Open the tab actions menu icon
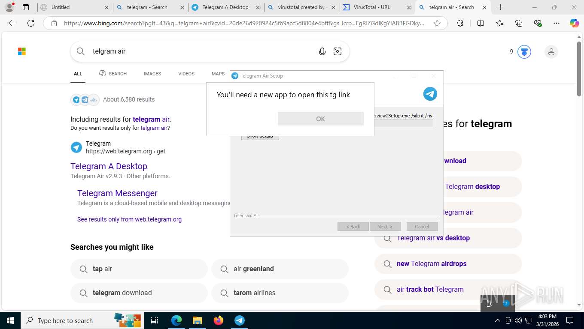Image resolution: width=584 pixels, height=329 pixels. (26, 7)
